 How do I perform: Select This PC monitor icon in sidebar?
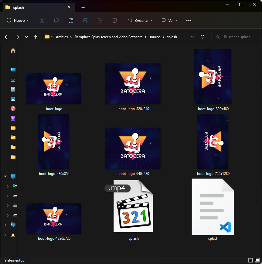pyautogui.click(x=13, y=176)
